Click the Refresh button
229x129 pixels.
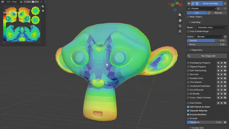(217, 13)
